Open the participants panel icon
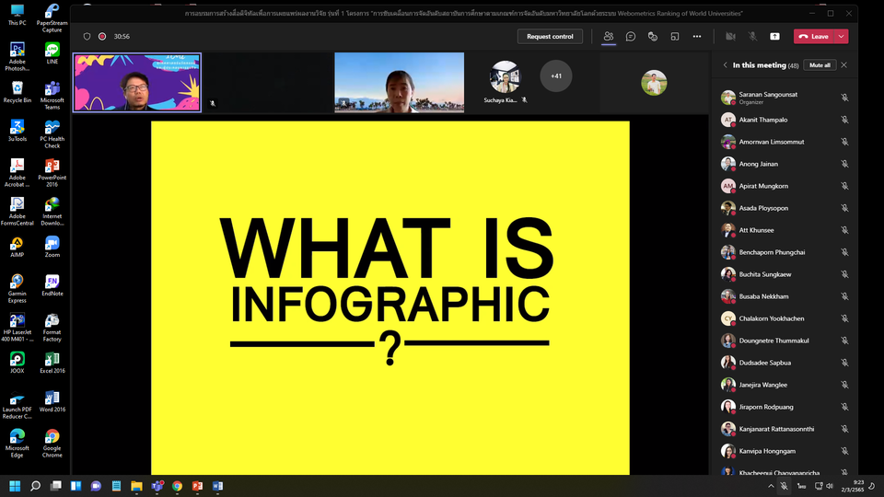Viewport: 884px width, 497px height. [609, 36]
